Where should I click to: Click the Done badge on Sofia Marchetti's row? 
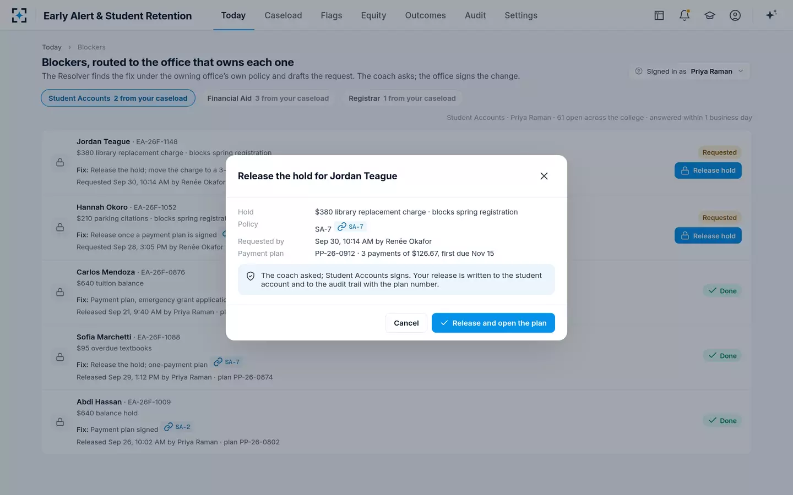pyautogui.click(x=723, y=356)
